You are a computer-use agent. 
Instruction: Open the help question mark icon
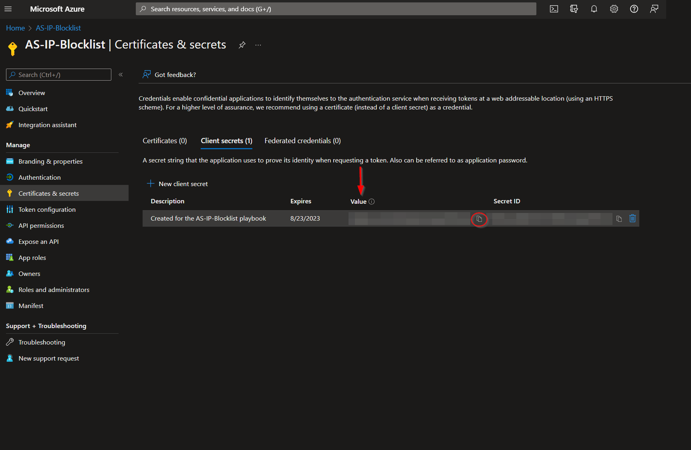(x=634, y=9)
